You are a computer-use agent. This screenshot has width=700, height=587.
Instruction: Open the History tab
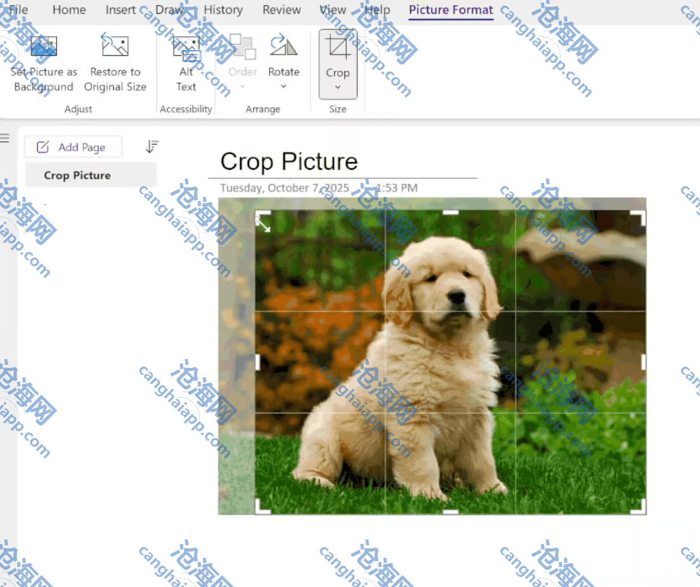tap(223, 10)
